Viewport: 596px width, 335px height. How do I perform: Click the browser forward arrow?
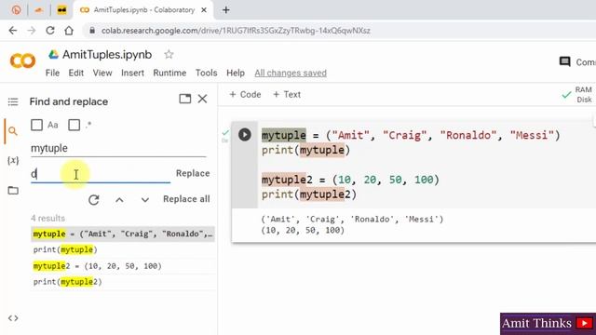(32, 31)
